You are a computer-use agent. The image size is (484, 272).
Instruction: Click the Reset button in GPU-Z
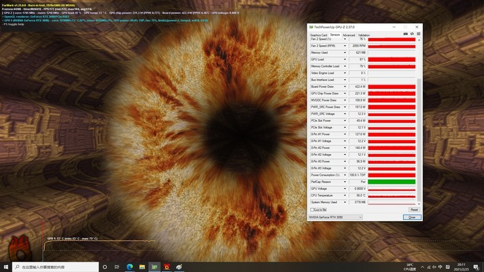pyautogui.click(x=414, y=210)
